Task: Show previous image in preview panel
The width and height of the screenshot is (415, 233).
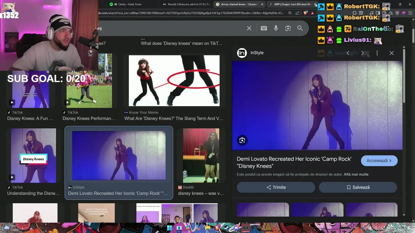Action: [x=348, y=53]
